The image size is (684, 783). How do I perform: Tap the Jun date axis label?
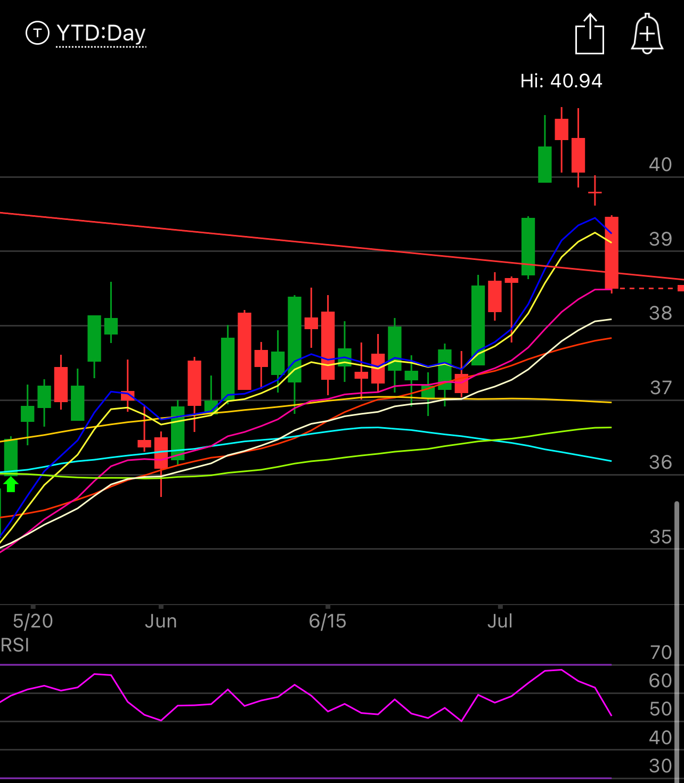[x=161, y=621]
